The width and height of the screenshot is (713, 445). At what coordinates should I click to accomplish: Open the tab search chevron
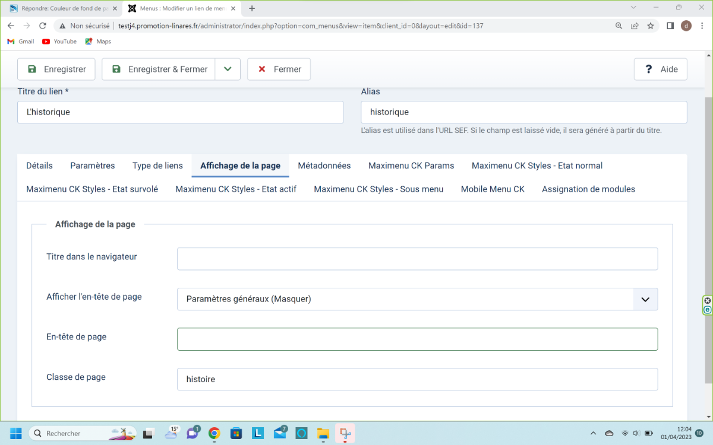tap(633, 8)
